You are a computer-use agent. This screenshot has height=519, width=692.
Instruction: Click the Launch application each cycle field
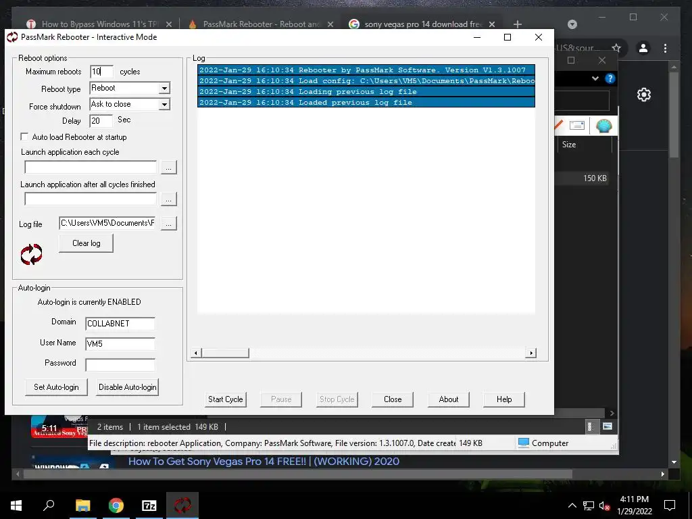pyautogui.click(x=91, y=168)
